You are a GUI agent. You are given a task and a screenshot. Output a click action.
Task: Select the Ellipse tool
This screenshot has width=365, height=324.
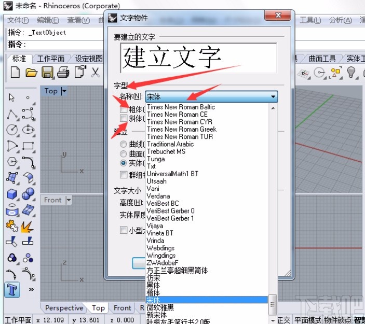click(x=28, y=130)
